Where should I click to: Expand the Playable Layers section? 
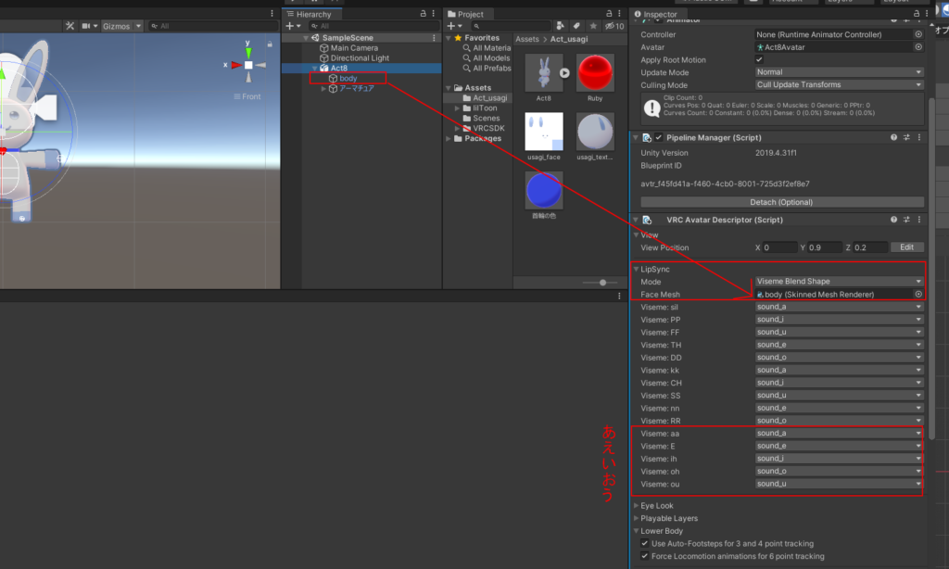[x=636, y=518]
